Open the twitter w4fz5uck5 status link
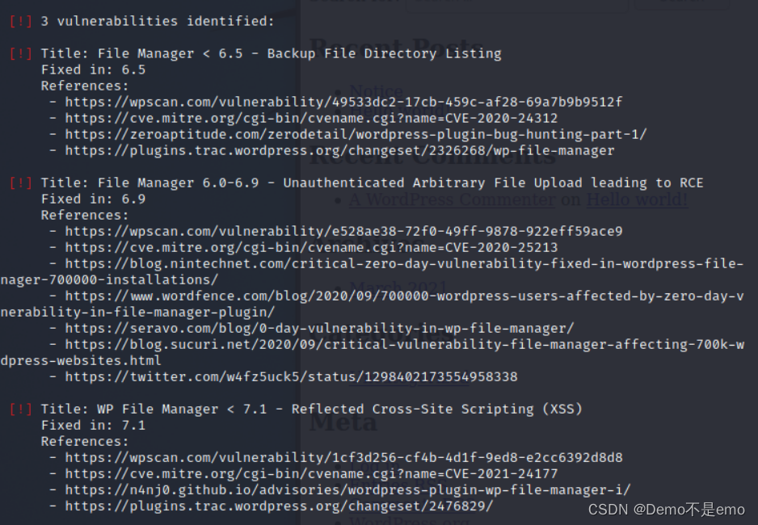758x525 pixels. pos(292,376)
